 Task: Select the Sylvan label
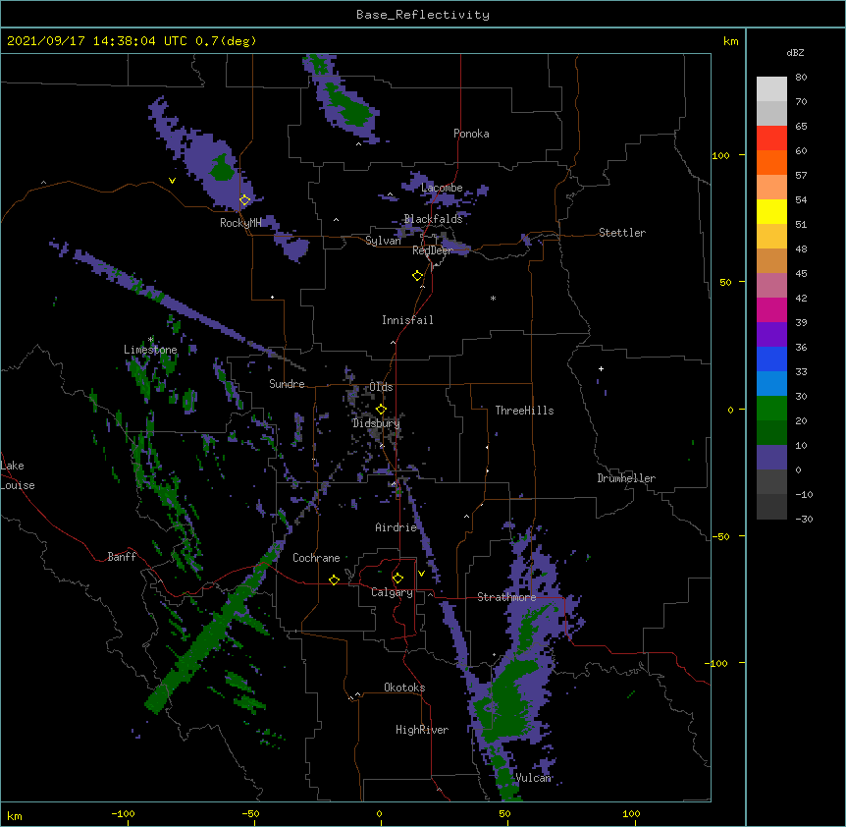click(x=383, y=241)
